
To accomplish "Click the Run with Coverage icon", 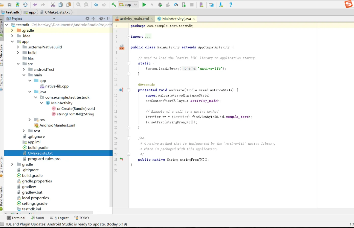I will 168,5.
